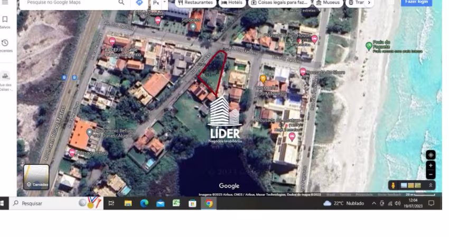Click the my-location target button

click(431, 155)
